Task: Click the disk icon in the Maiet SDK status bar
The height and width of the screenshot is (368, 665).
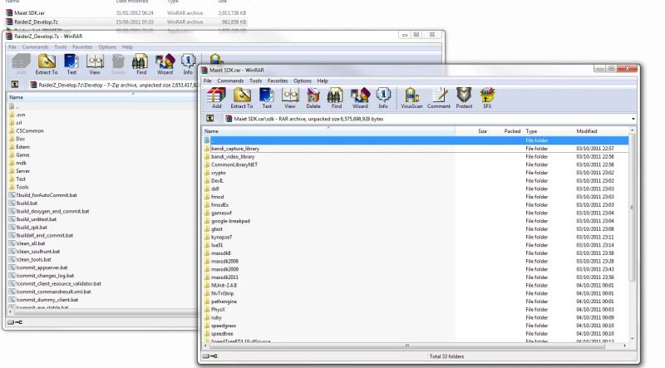Action: click(x=206, y=356)
